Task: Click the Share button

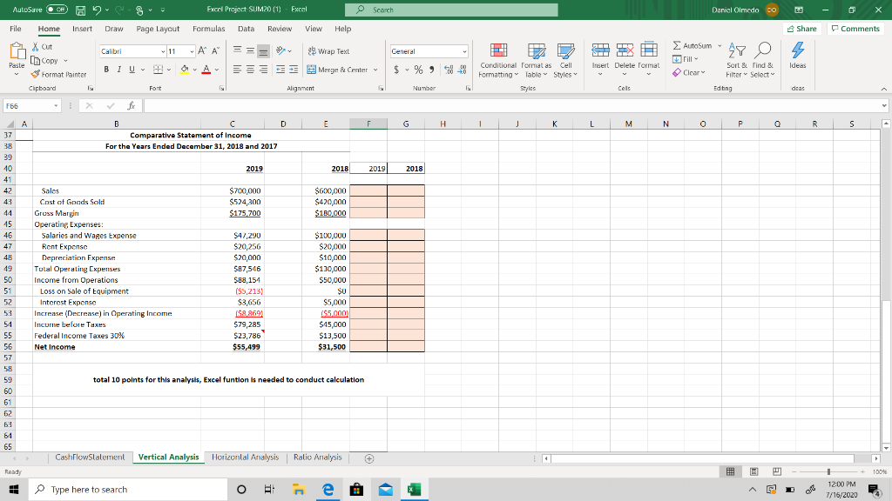Action: [x=800, y=27]
